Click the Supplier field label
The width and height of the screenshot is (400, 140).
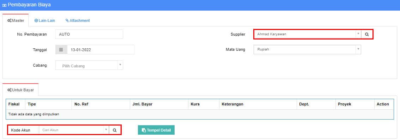click(x=238, y=34)
